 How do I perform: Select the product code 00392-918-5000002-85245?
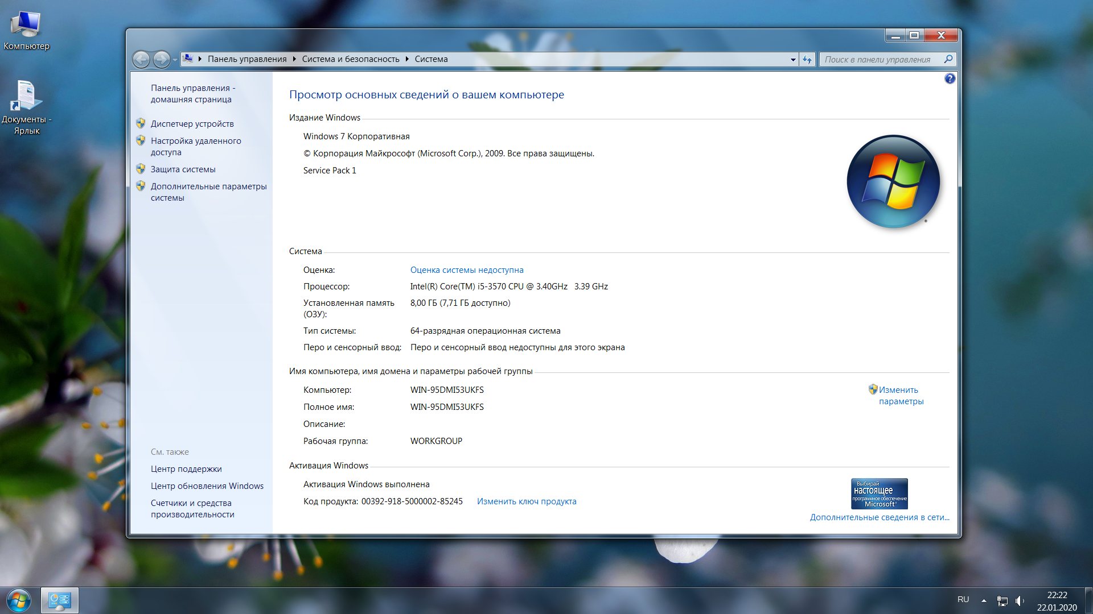click(x=412, y=501)
